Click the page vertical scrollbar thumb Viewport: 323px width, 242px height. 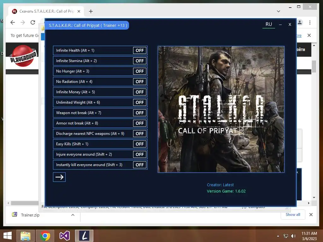pos(314,66)
